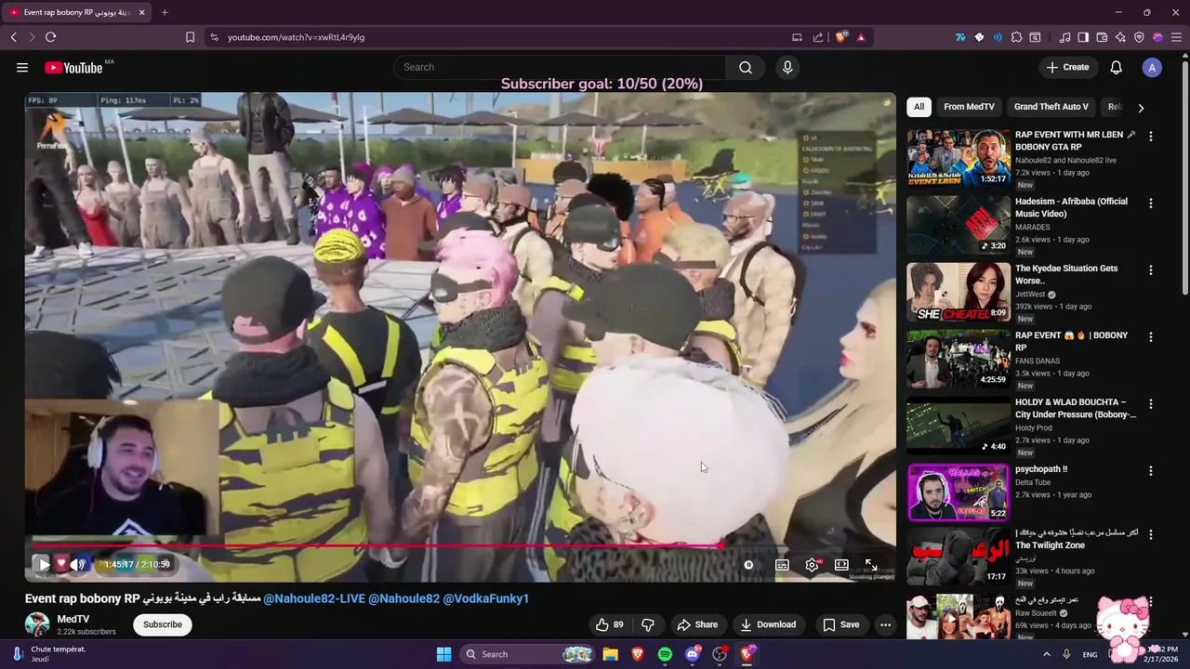Enter full screen mode
Viewport: 1190px width, 669px height.
click(x=871, y=565)
